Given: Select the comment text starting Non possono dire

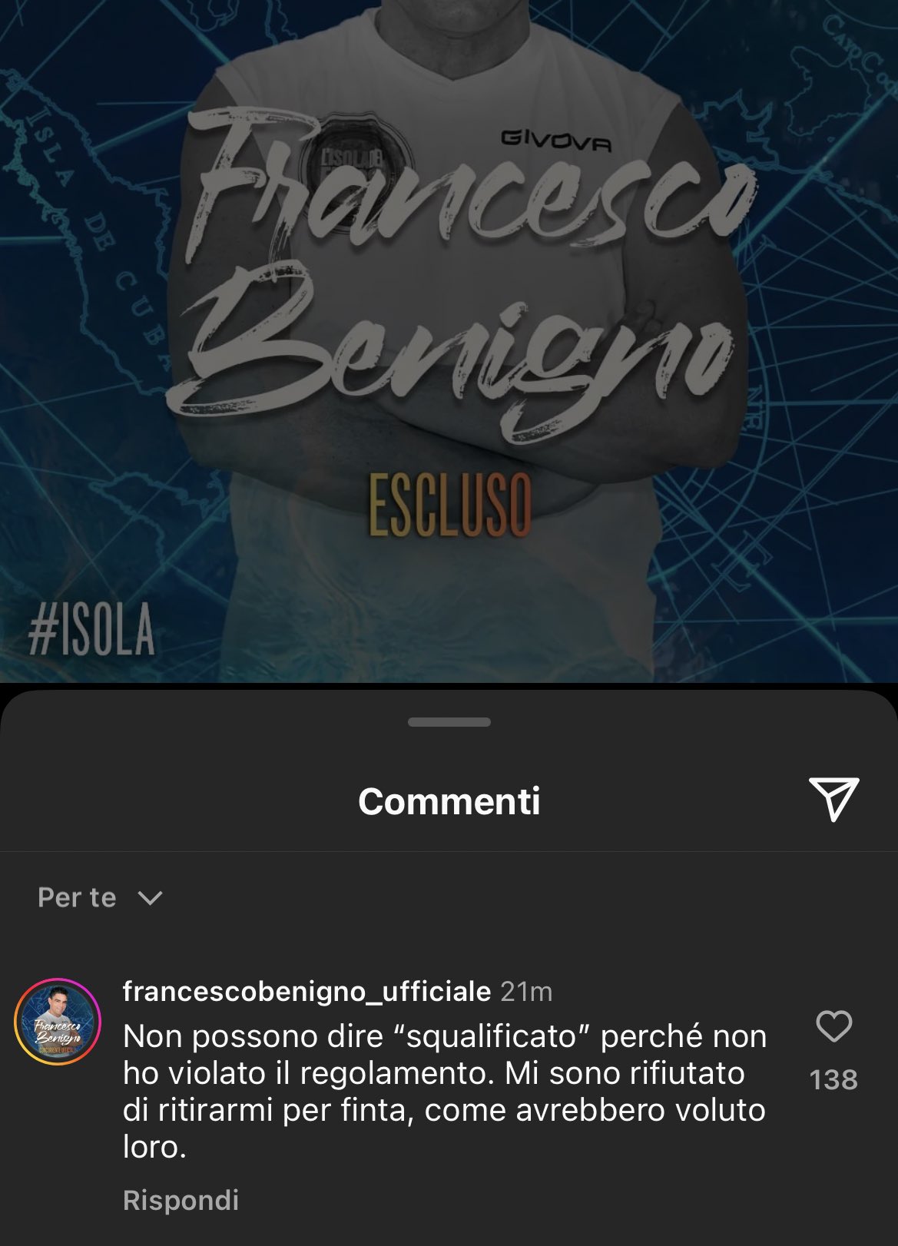Looking at the screenshot, I should tap(445, 1092).
